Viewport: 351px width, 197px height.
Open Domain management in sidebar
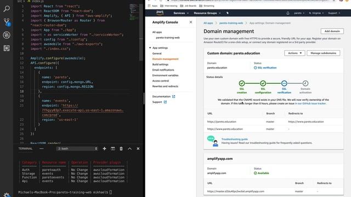tap(165, 59)
